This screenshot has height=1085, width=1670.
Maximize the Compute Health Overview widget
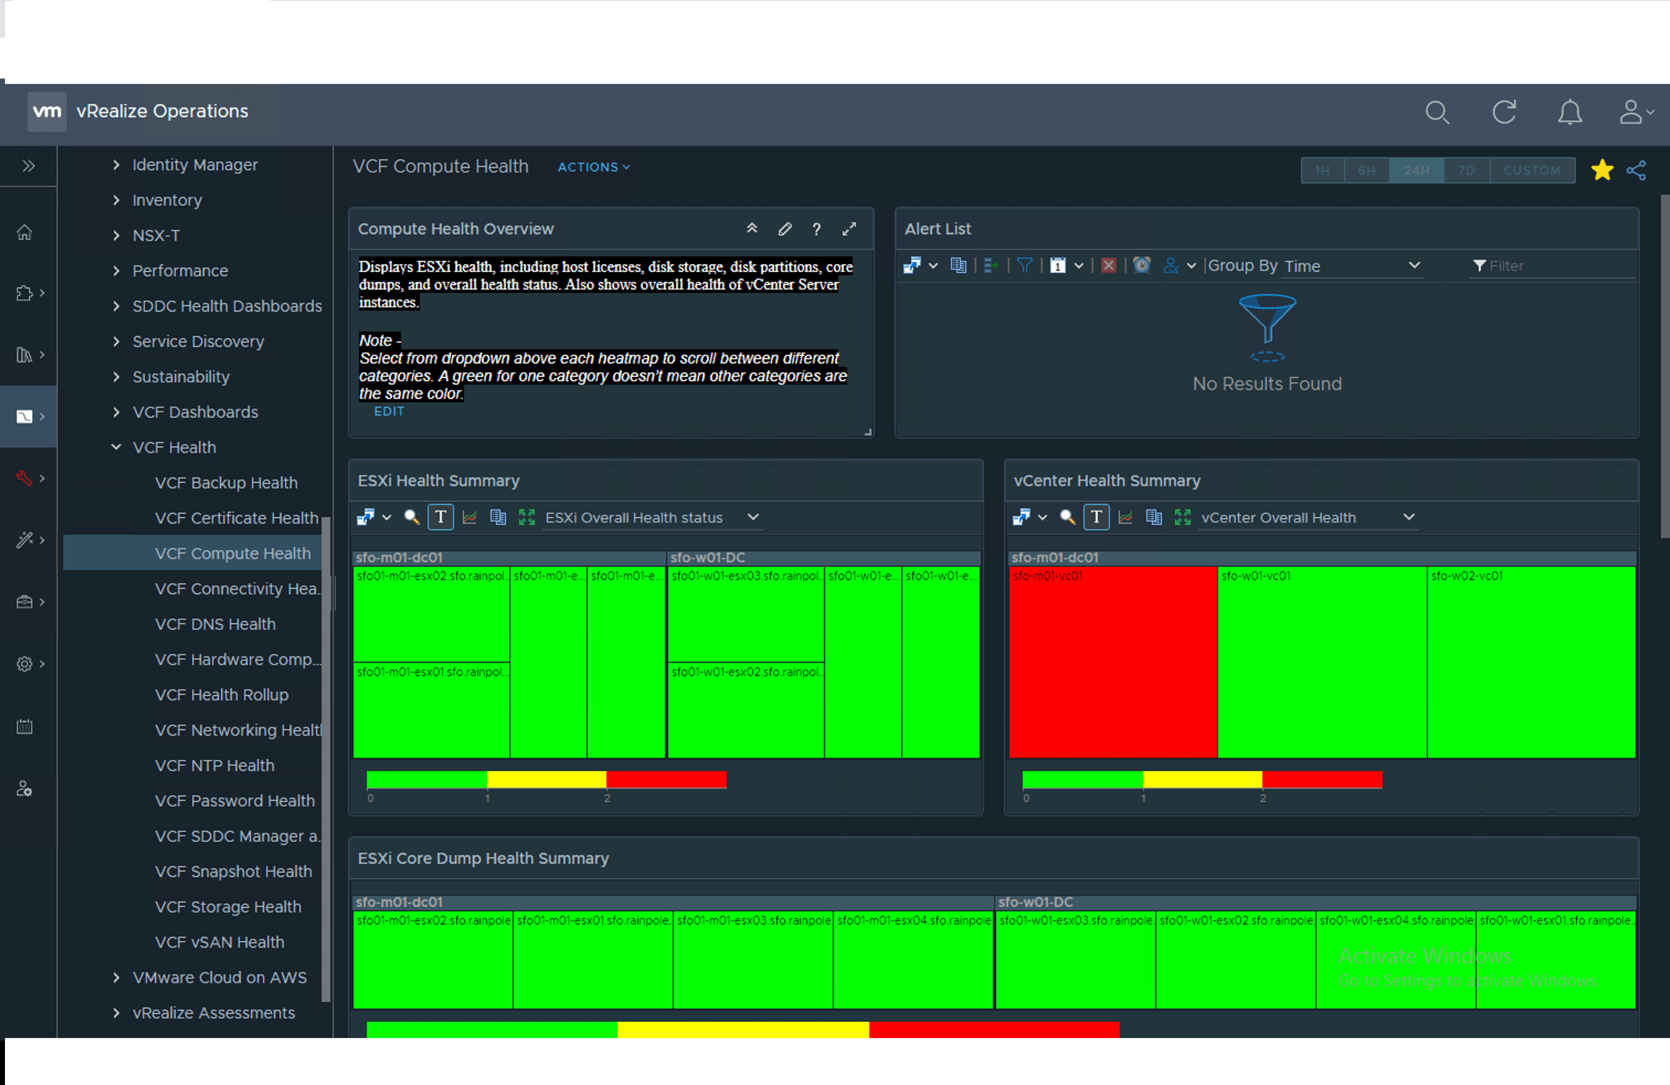[x=849, y=229]
